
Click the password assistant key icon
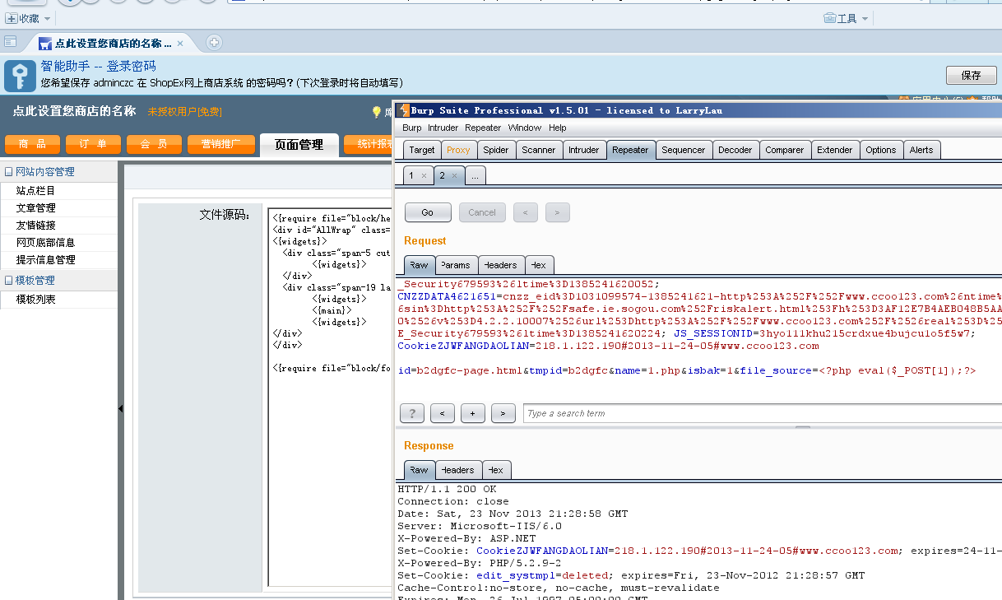coord(20,75)
